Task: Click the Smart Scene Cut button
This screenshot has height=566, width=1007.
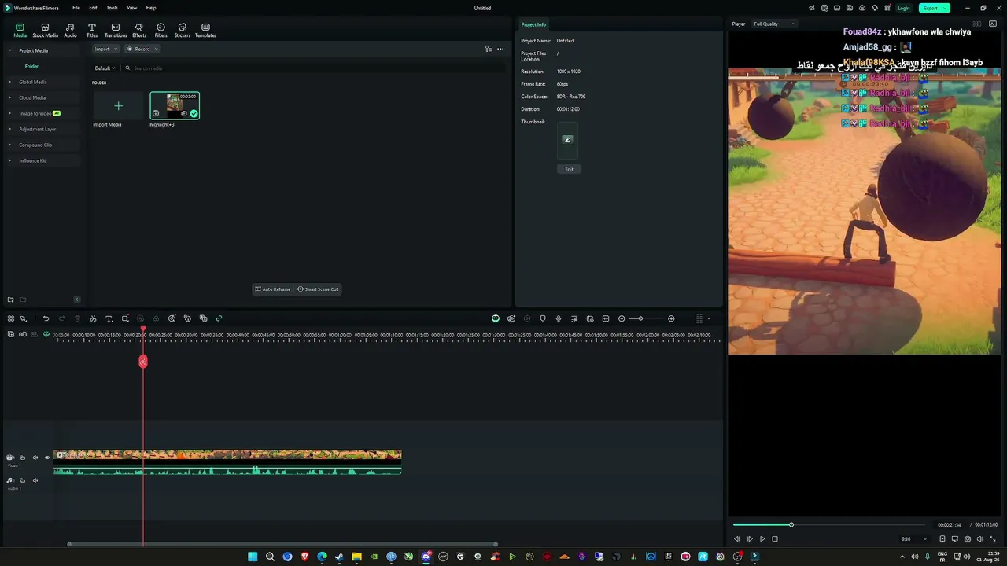Action: (318, 289)
